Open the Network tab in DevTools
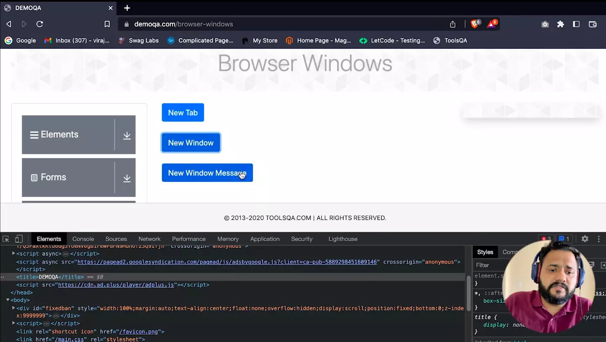Image resolution: width=606 pixels, height=342 pixels. 149,239
